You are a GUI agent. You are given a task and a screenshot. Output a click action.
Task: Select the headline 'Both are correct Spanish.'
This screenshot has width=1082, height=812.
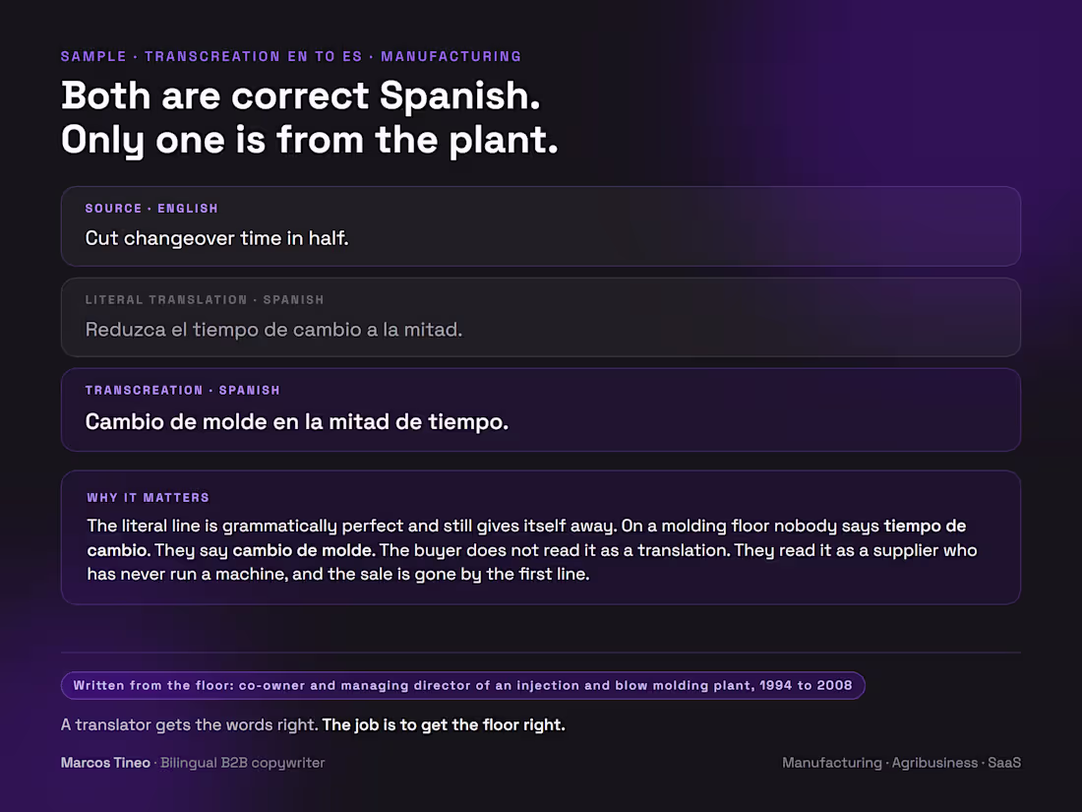300,95
